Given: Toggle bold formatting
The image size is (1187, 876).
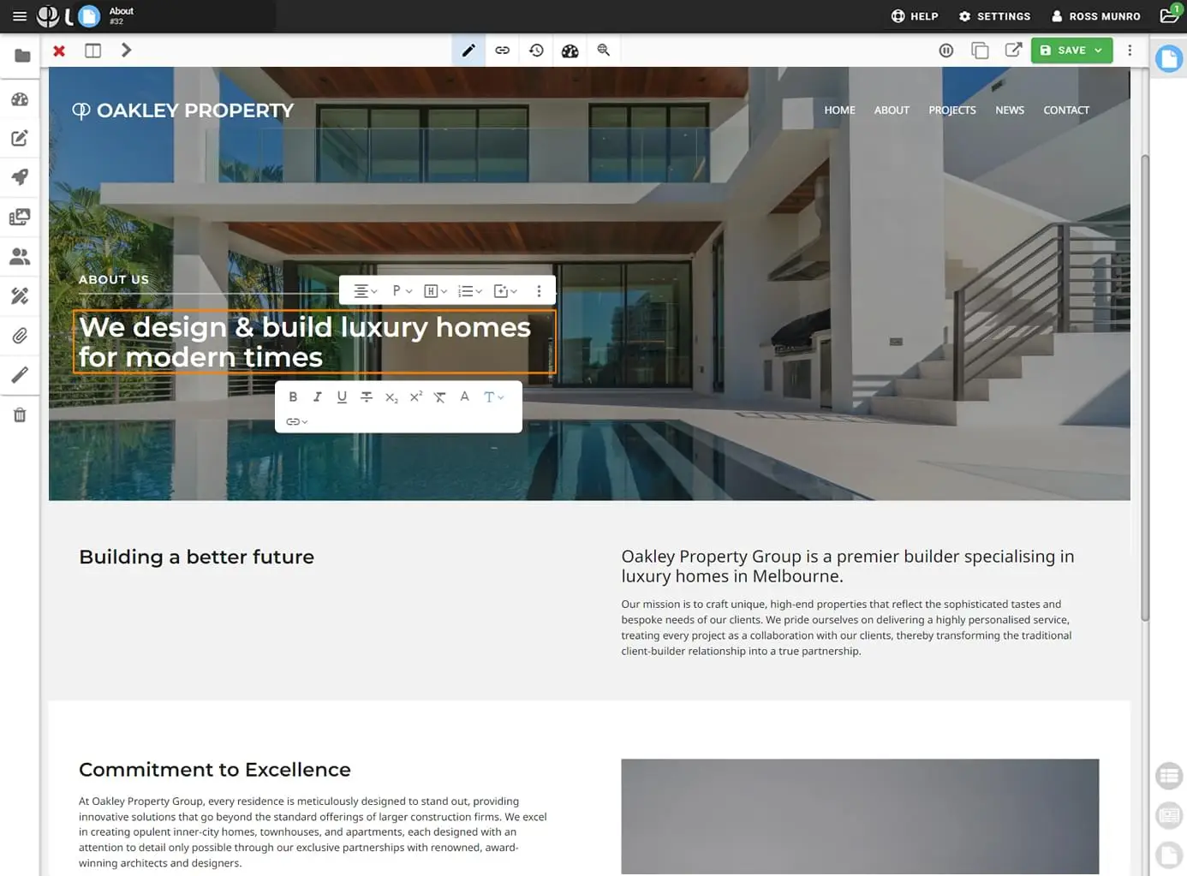Looking at the screenshot, I should tap(293, 397).
